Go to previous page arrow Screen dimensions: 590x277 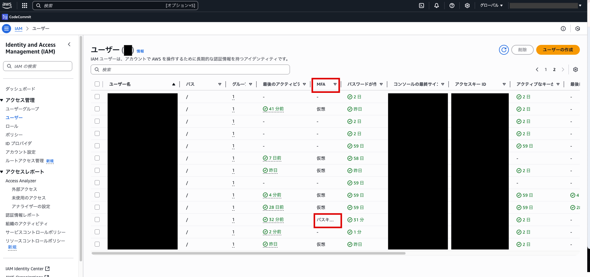[x=537, y=69]
